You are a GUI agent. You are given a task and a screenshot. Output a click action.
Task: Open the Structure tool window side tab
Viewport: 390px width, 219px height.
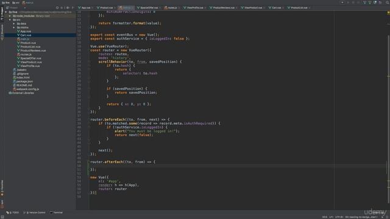[x=2, y=32]
